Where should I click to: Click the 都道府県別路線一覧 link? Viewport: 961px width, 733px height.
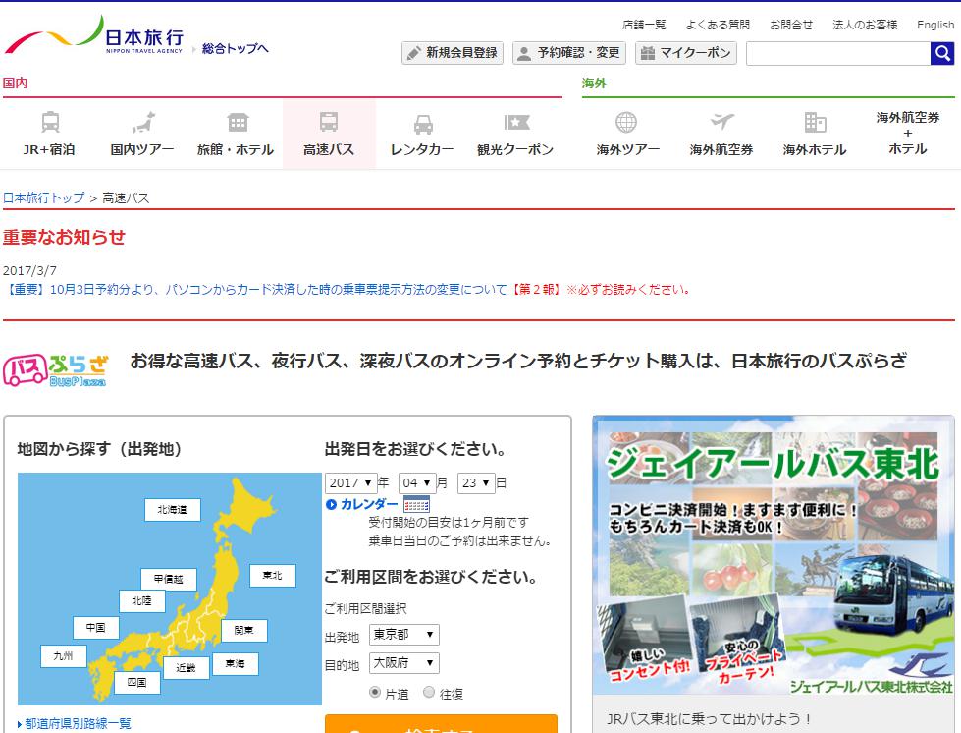click(78, 724)
